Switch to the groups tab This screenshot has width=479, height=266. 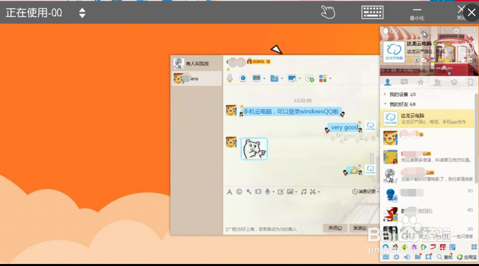(437, 82)
